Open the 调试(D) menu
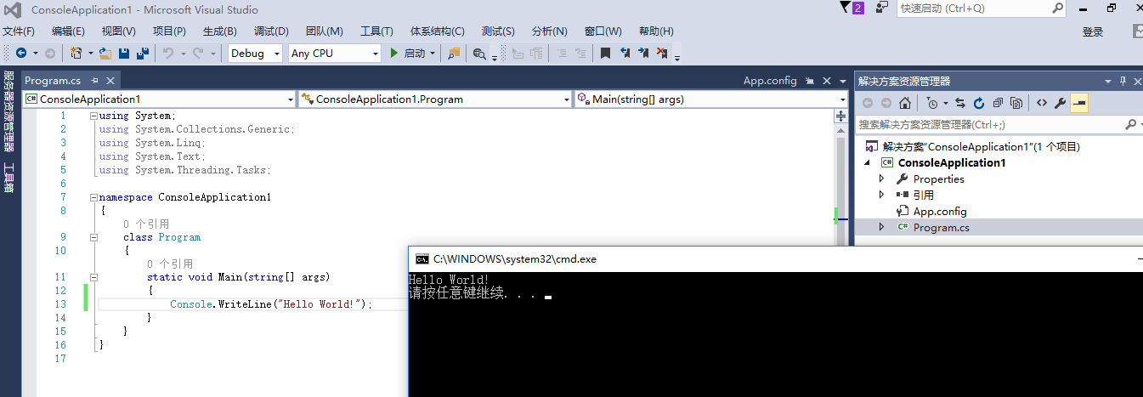 point(271,31)
